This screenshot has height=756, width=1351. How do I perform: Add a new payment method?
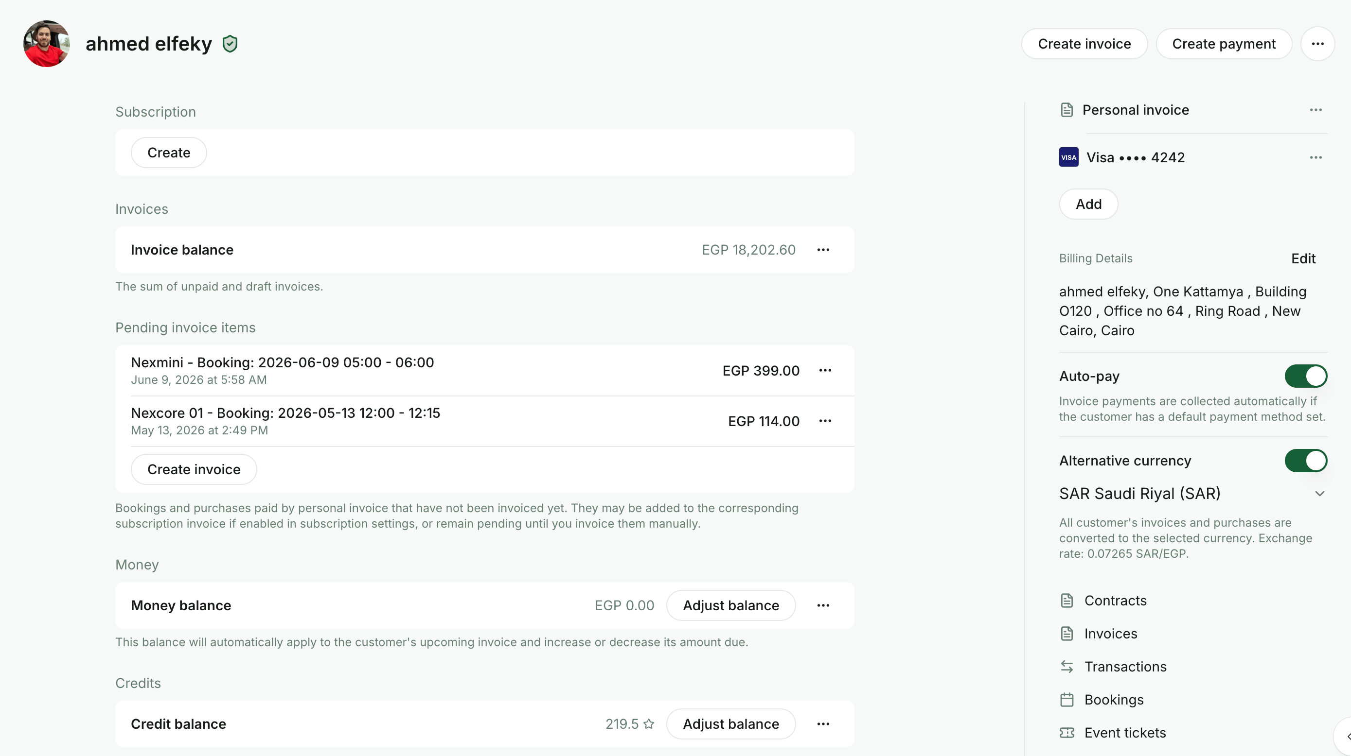pyautogui.click(x=1088, y=205)
